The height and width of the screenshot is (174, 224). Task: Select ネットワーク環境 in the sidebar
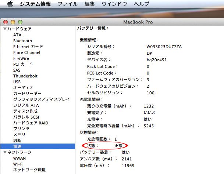click(x=29, y=170)
